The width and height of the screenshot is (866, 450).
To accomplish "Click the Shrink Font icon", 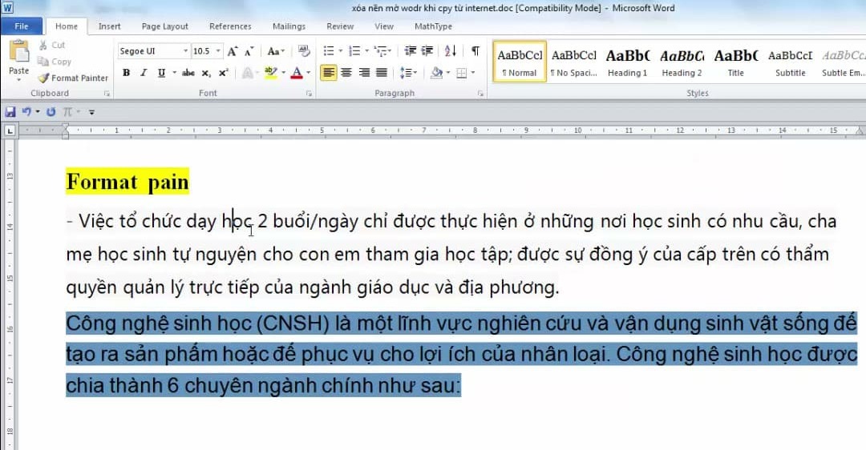I will click(249, 51).
